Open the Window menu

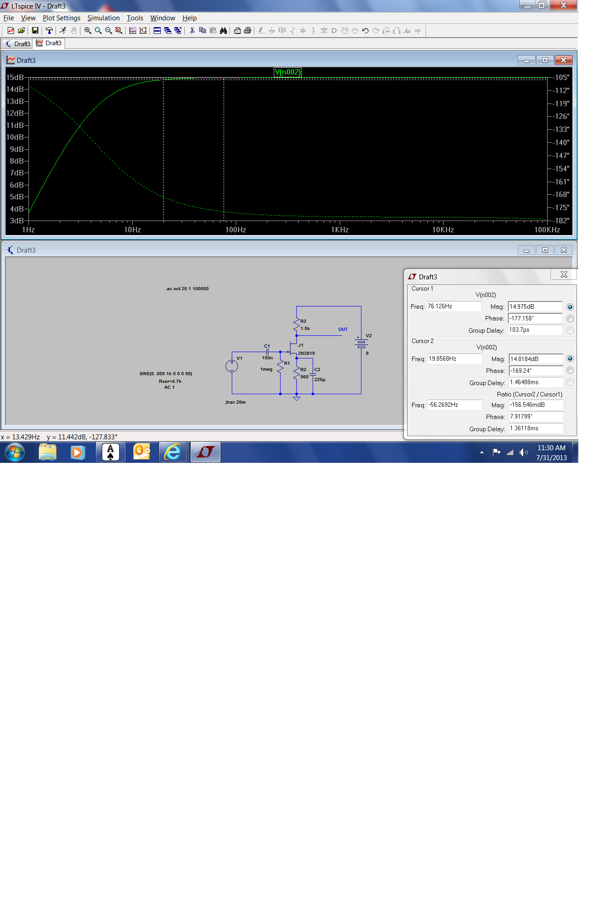pos(163,18)
